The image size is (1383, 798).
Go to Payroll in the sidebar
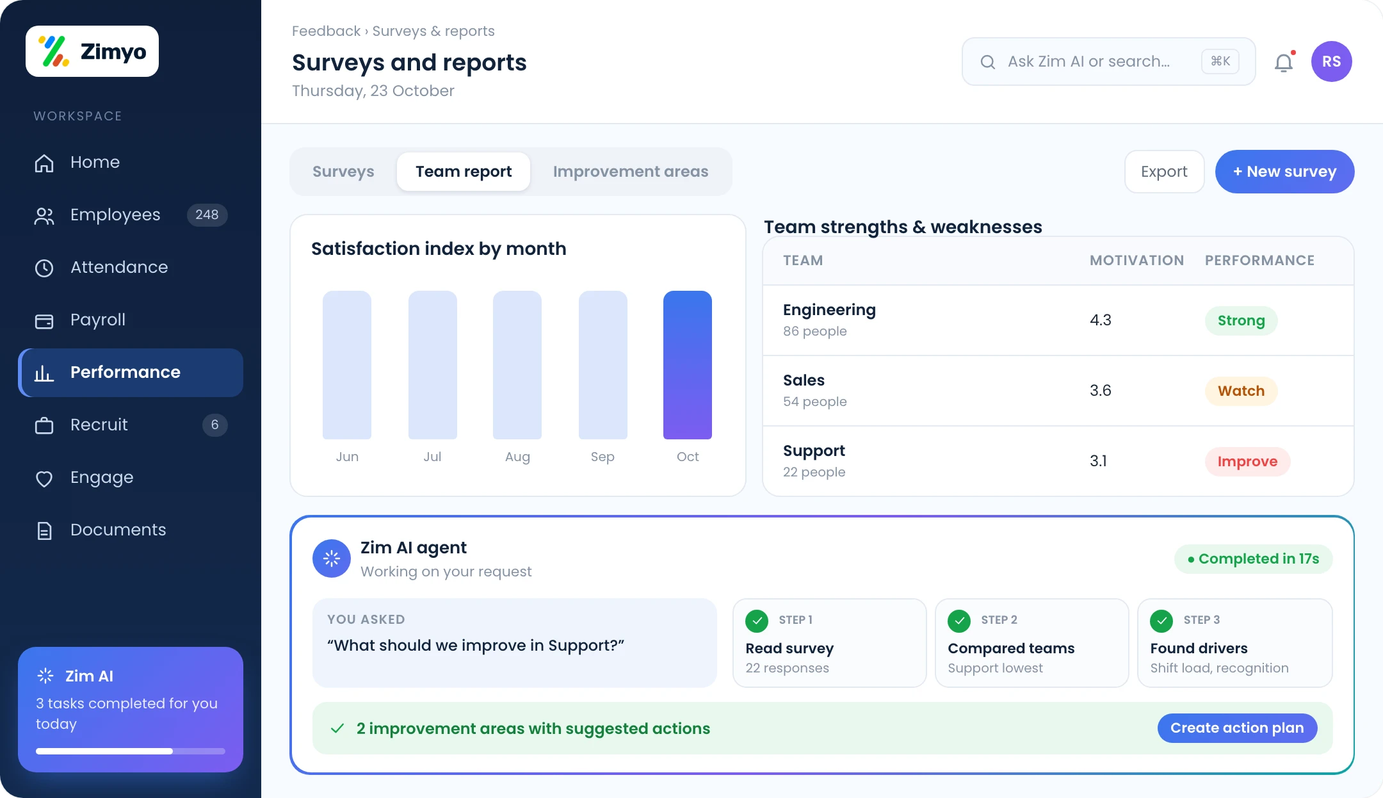(x=131, y=320)
